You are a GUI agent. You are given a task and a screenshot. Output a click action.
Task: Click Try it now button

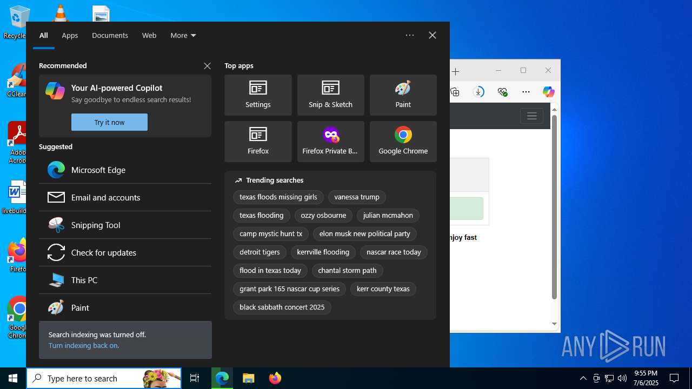pos(109,122)
